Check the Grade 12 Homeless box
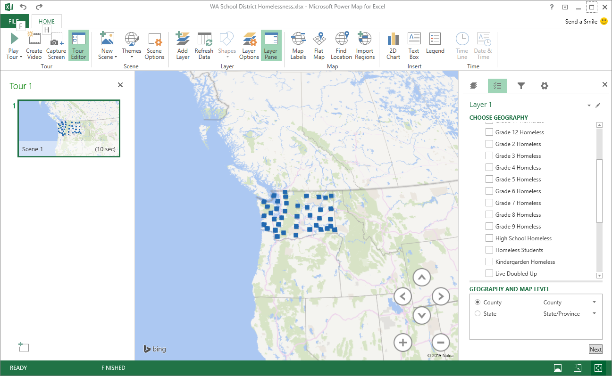Screen dimensions: 612x376 click(x=489, y=132)
